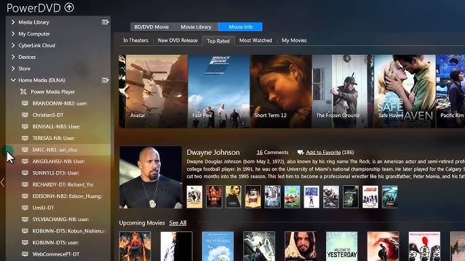Open the Most Watched tab
Viewport: 465px width, 261px height.
256,41
